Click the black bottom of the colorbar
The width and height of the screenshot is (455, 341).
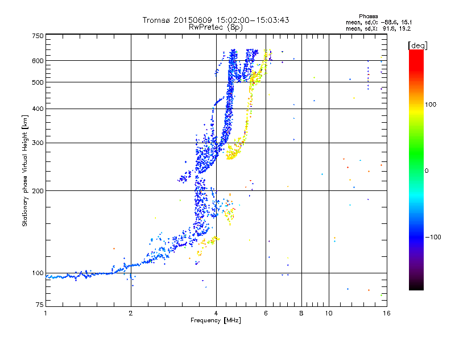[416, 286]
